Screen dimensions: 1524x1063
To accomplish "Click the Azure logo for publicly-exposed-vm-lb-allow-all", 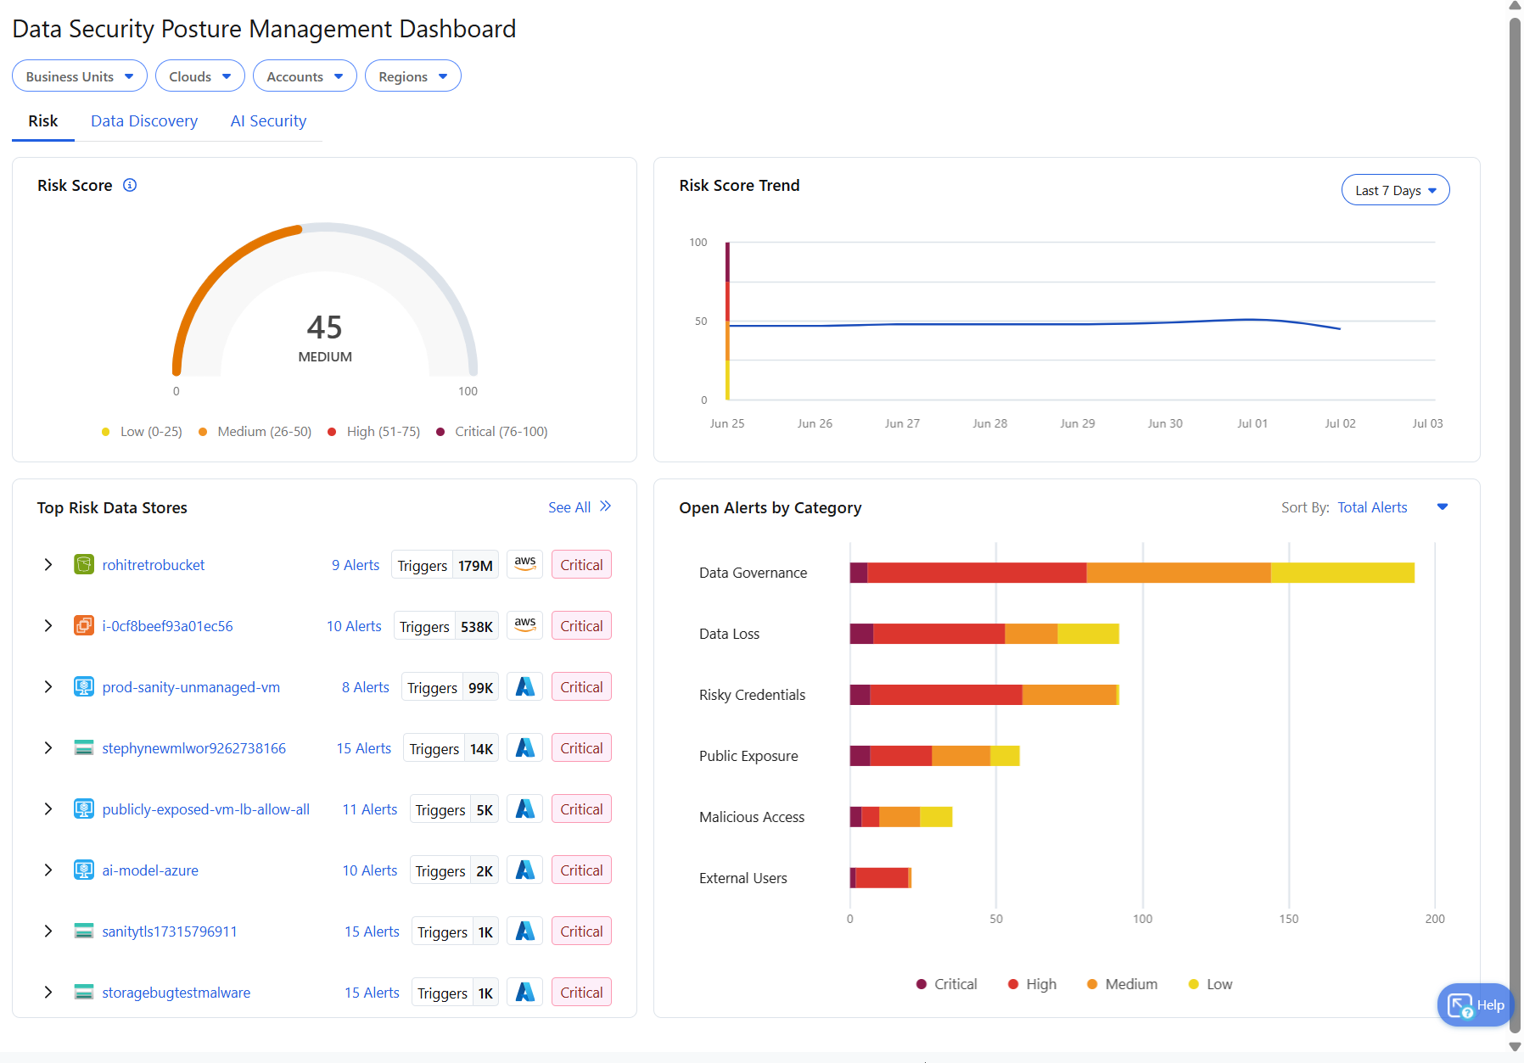I will [525, 808].
